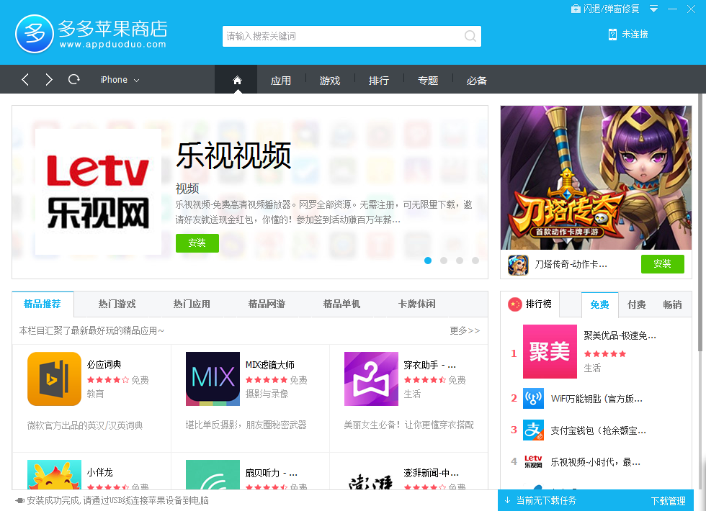Click the 聚美优品 ranking app icon
The image size is (706, 511).
[x=550, y=351]
